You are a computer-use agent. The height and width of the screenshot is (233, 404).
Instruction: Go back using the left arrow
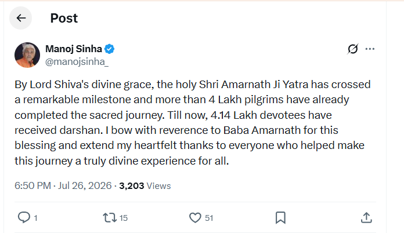pos(21,18)
